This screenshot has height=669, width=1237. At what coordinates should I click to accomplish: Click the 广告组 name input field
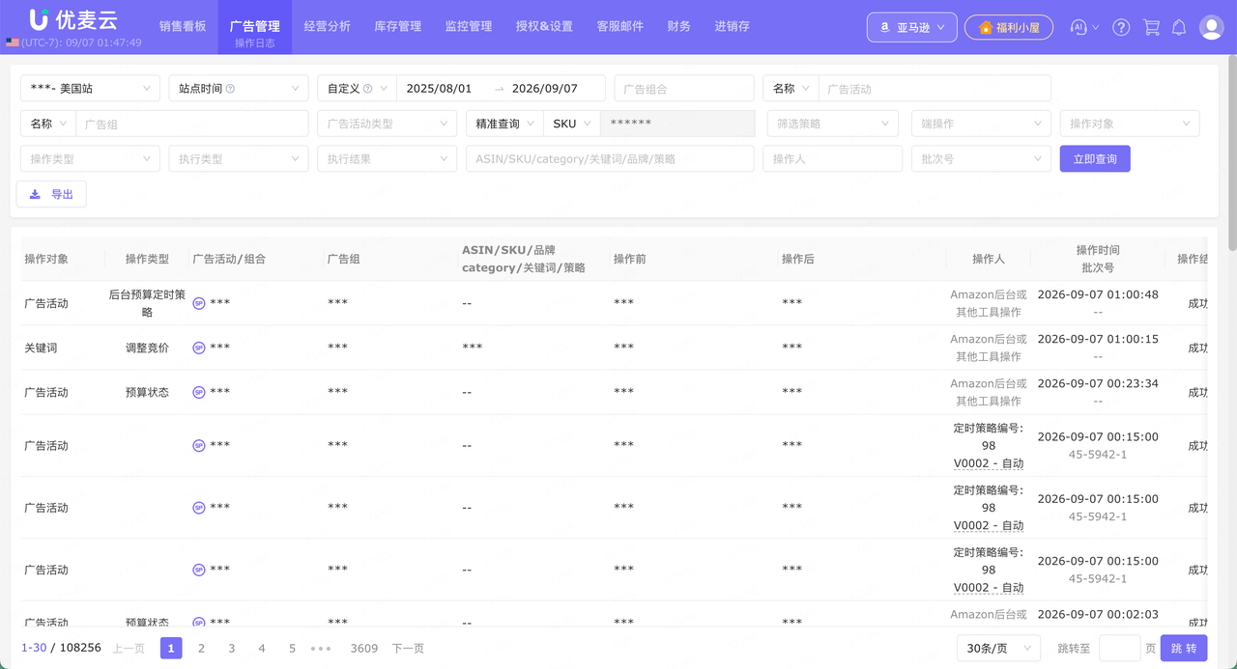tap(192, 124)
